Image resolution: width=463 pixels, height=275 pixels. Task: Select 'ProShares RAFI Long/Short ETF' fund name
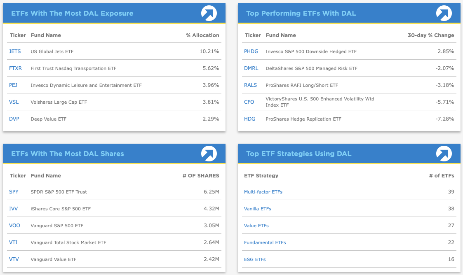(x=302, y=85)
